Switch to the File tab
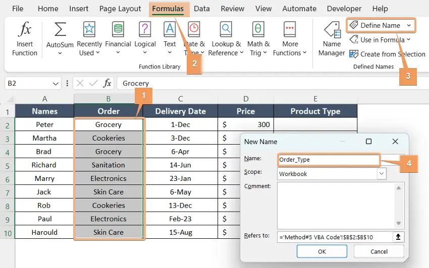 [18, 9]
